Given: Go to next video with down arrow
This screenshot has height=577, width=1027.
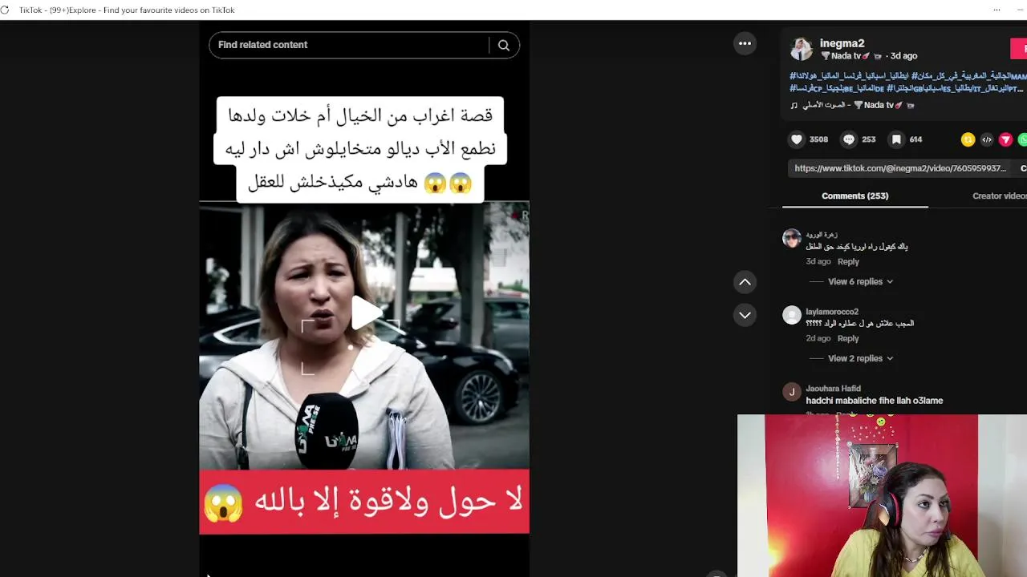Looking at the screenshot, I should click(x=745, y=315).
